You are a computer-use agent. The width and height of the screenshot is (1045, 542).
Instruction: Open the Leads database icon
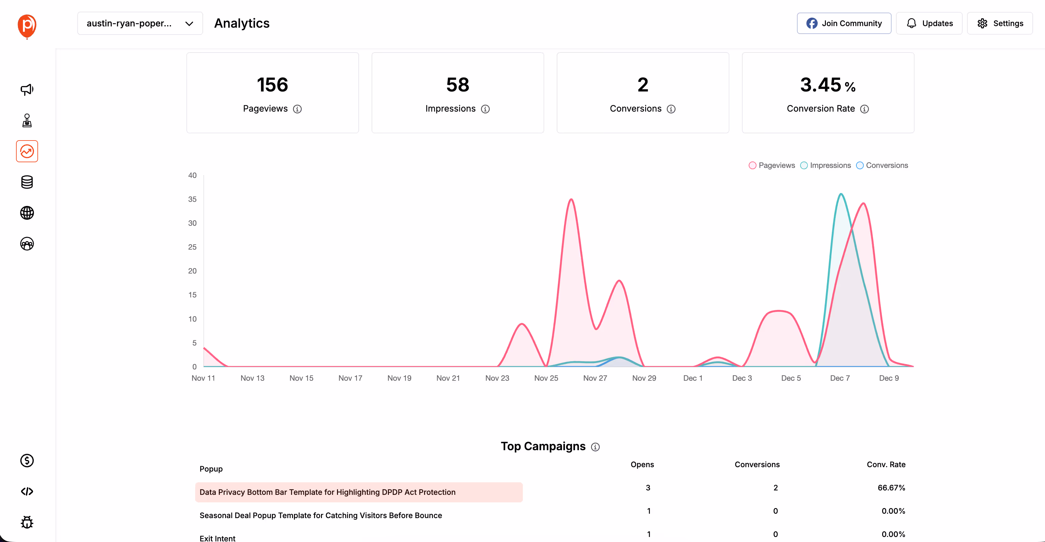pos(27,182)
